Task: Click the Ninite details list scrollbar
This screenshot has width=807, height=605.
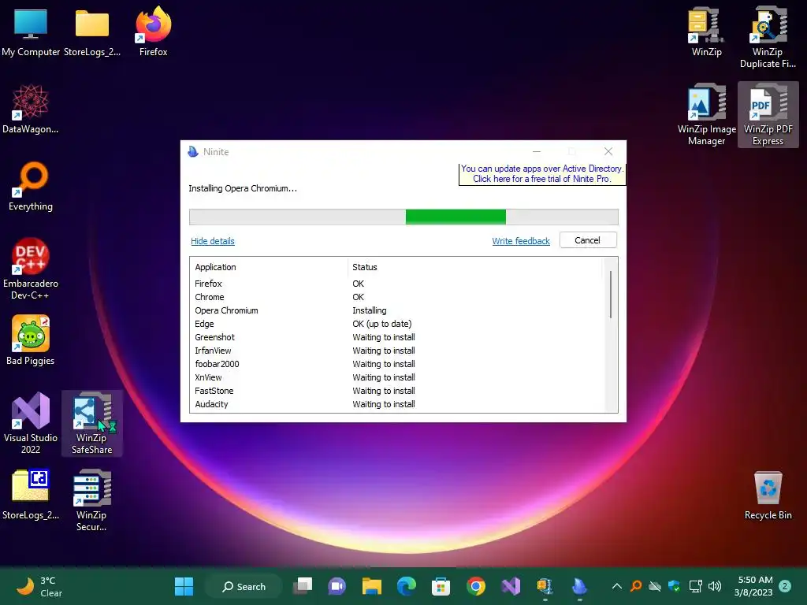Action: pos(611,295)
